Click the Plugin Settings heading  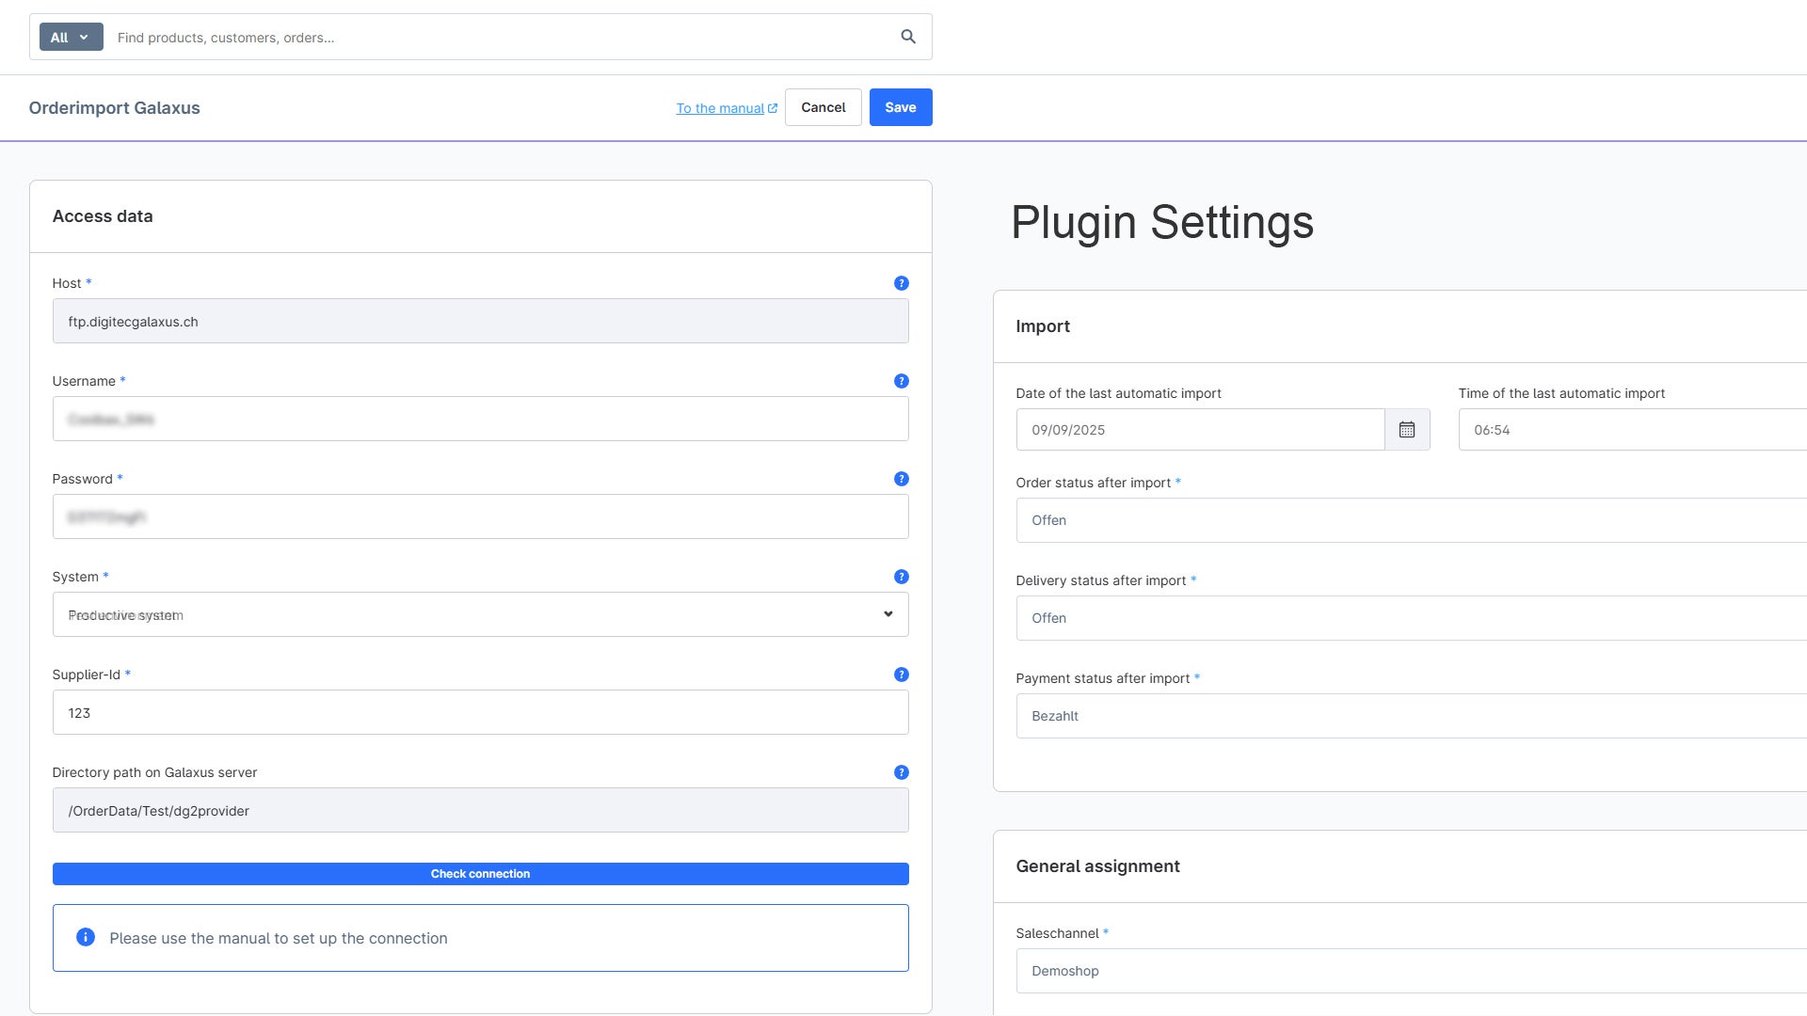pos(1162,223)
